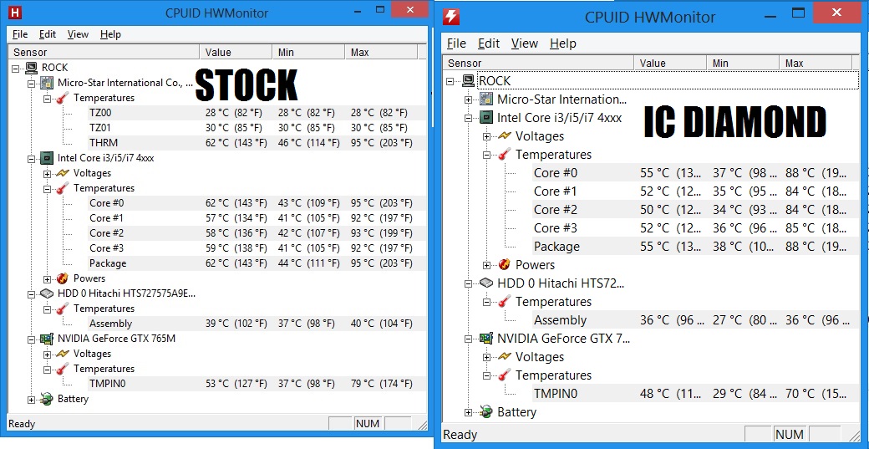
Task: Click NVIDIA GTX 765M card icon in STOCK window
Action: [x=47, y=339]
